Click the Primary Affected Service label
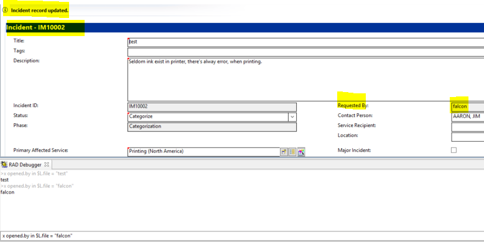The height and width of the screenshot is (242, 484). [40, 151]
